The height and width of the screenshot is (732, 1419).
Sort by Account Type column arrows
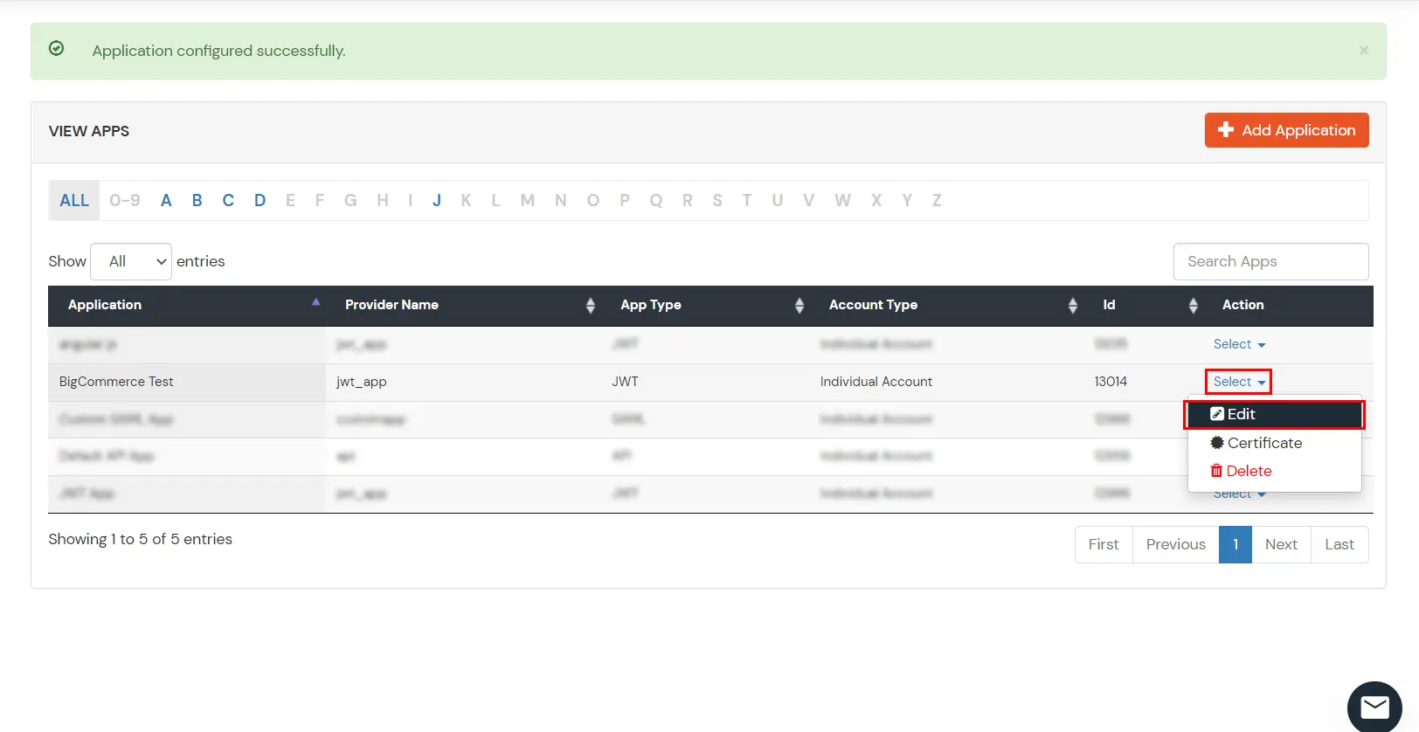click(1073, 305)
